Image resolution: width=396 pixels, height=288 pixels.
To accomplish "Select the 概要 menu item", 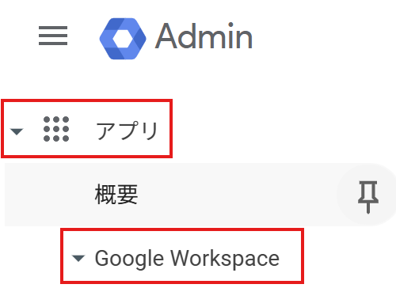I will (x=116, y=195).
